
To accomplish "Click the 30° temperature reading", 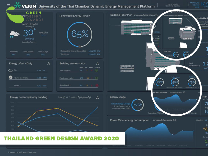I will (x=29, y=33).
